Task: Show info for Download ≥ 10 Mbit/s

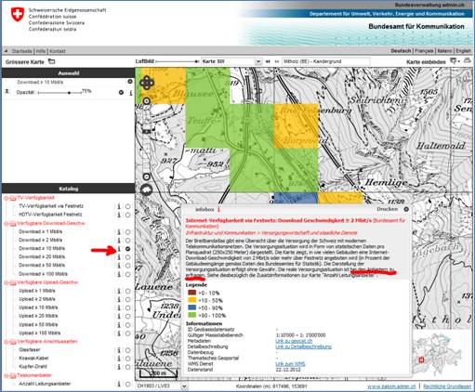Action: pyautogui.click(x=119, y=249)
